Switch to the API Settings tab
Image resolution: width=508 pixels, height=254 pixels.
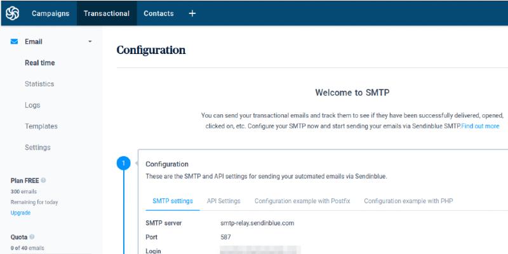(x=224, y=201)
